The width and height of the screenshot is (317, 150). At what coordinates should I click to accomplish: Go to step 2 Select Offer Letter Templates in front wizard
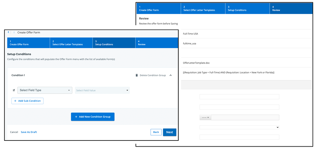[x=71, y=43]
